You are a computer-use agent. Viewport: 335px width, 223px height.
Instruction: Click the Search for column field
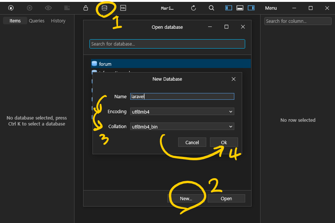[298, 21]
